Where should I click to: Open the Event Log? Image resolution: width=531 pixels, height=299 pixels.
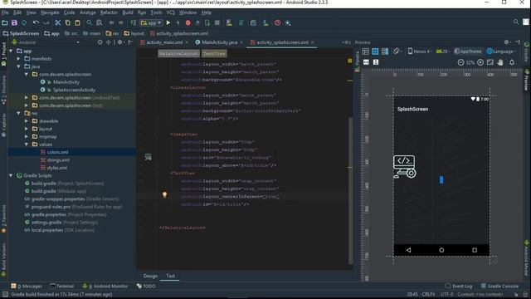[459, 286]
